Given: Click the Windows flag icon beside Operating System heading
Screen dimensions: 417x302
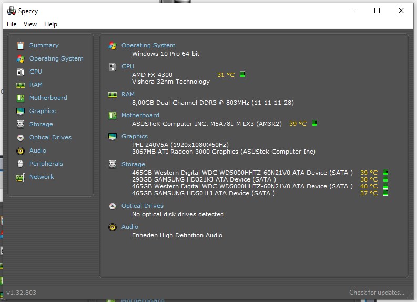Looking at the screenshot, I should [113, 45].
